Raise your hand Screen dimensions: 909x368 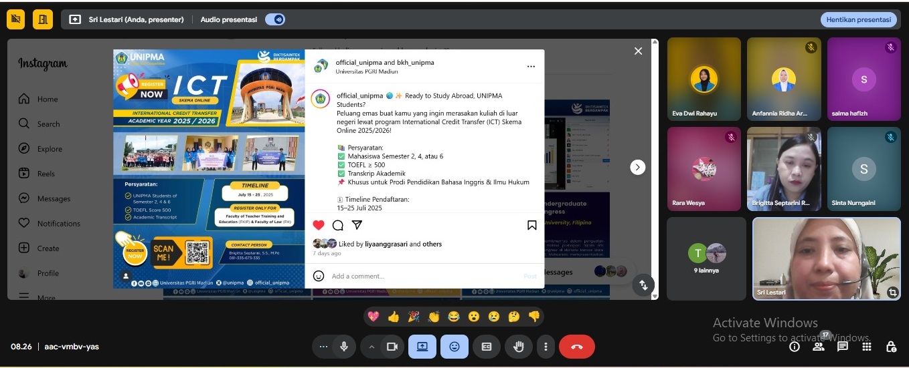coord(518,347)
